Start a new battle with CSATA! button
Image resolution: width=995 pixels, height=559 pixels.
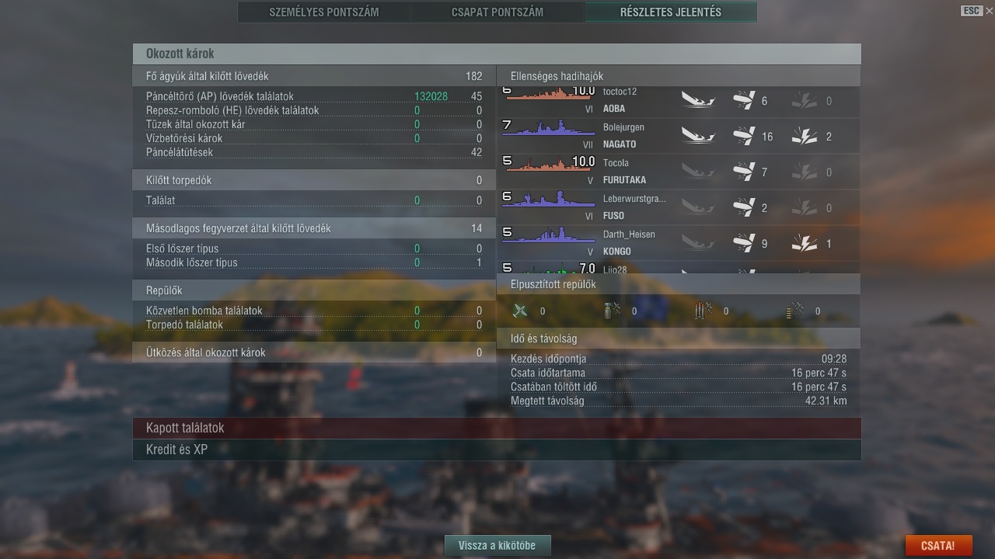click(937, 545)
